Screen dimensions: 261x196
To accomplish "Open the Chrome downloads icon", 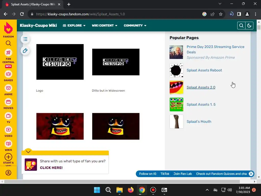I will [x=231, y=14].
